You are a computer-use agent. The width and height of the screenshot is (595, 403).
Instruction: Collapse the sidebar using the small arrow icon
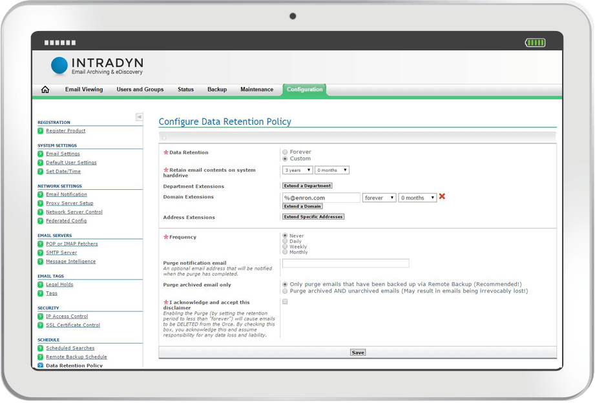(139, 117)
